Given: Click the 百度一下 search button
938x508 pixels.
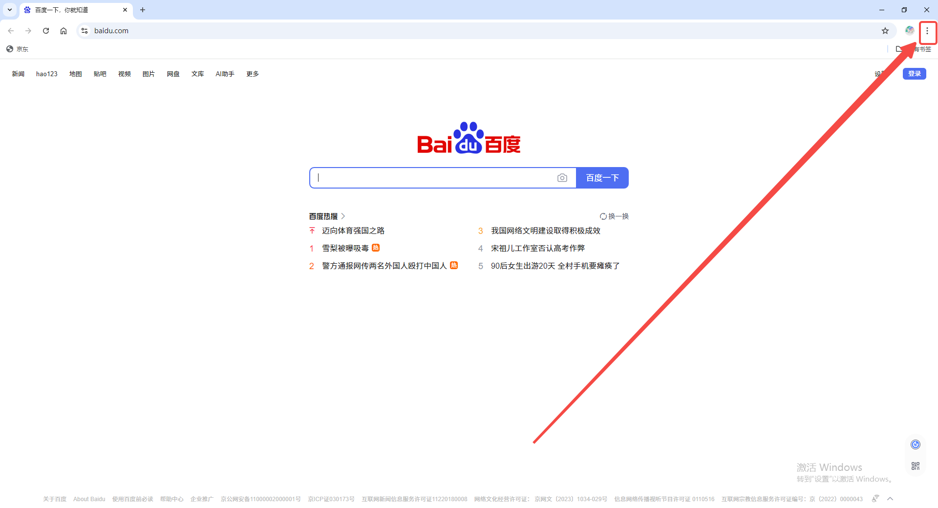Looking at the screenshot, I should coord(602,178).
